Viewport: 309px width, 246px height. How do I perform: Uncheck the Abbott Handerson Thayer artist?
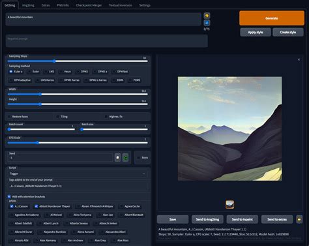37,206
